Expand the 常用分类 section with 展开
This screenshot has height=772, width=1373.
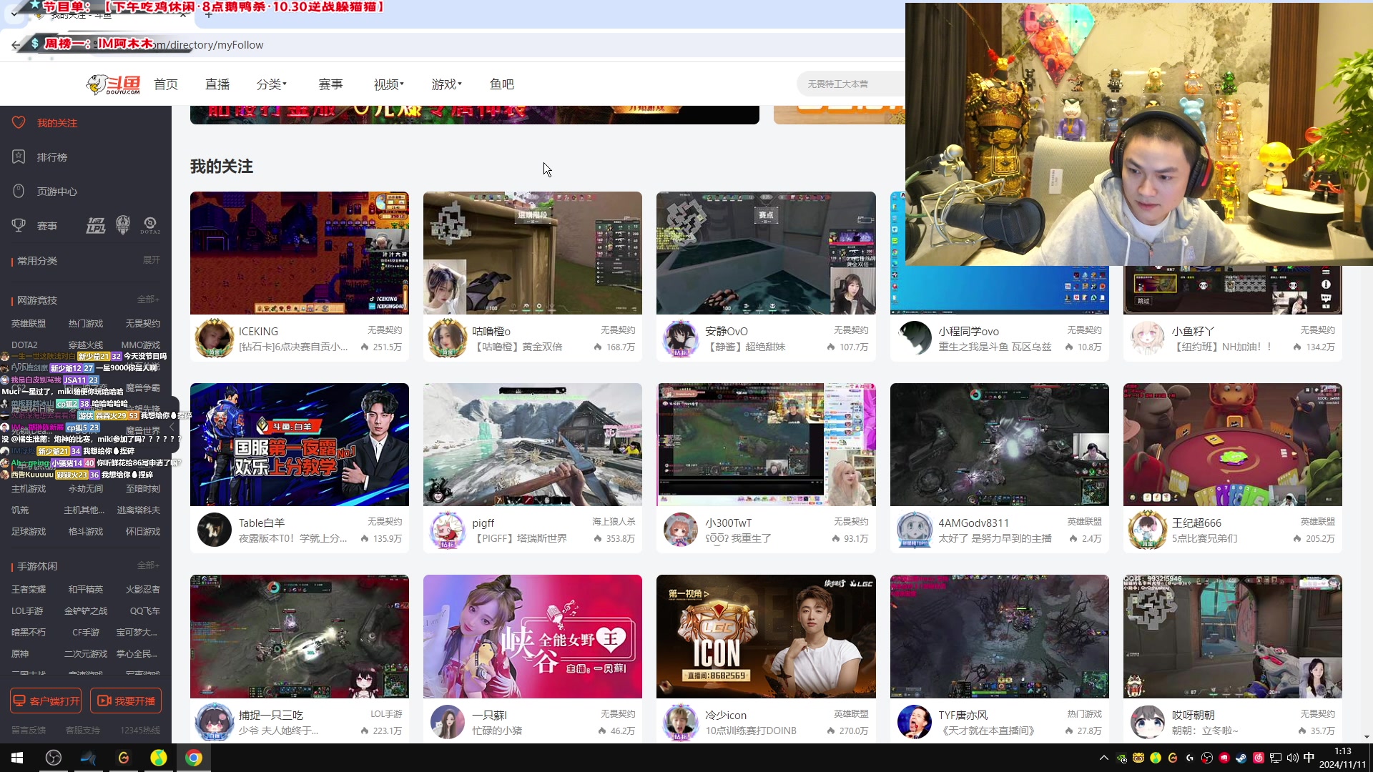click(x=151, y=260)
